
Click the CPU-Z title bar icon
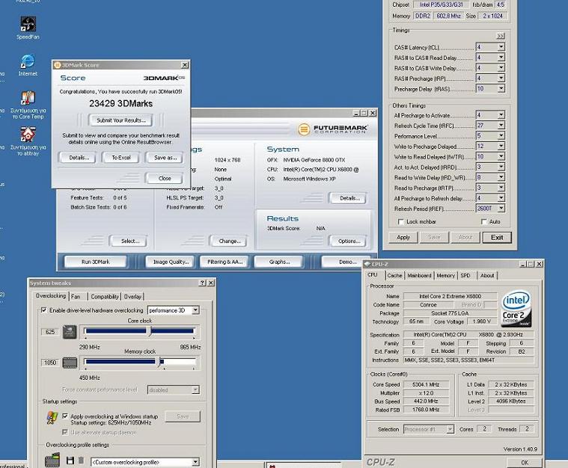click(367, 264)
